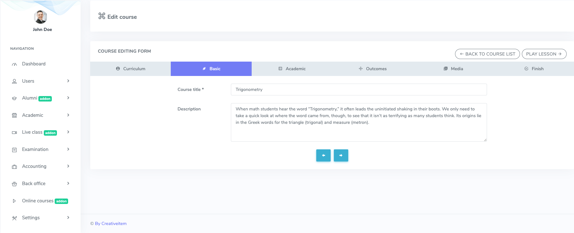This screenshot has height=233, width=574.
Task: Expand the Back office submenu chevron
Action: click(x=68, y=184)
